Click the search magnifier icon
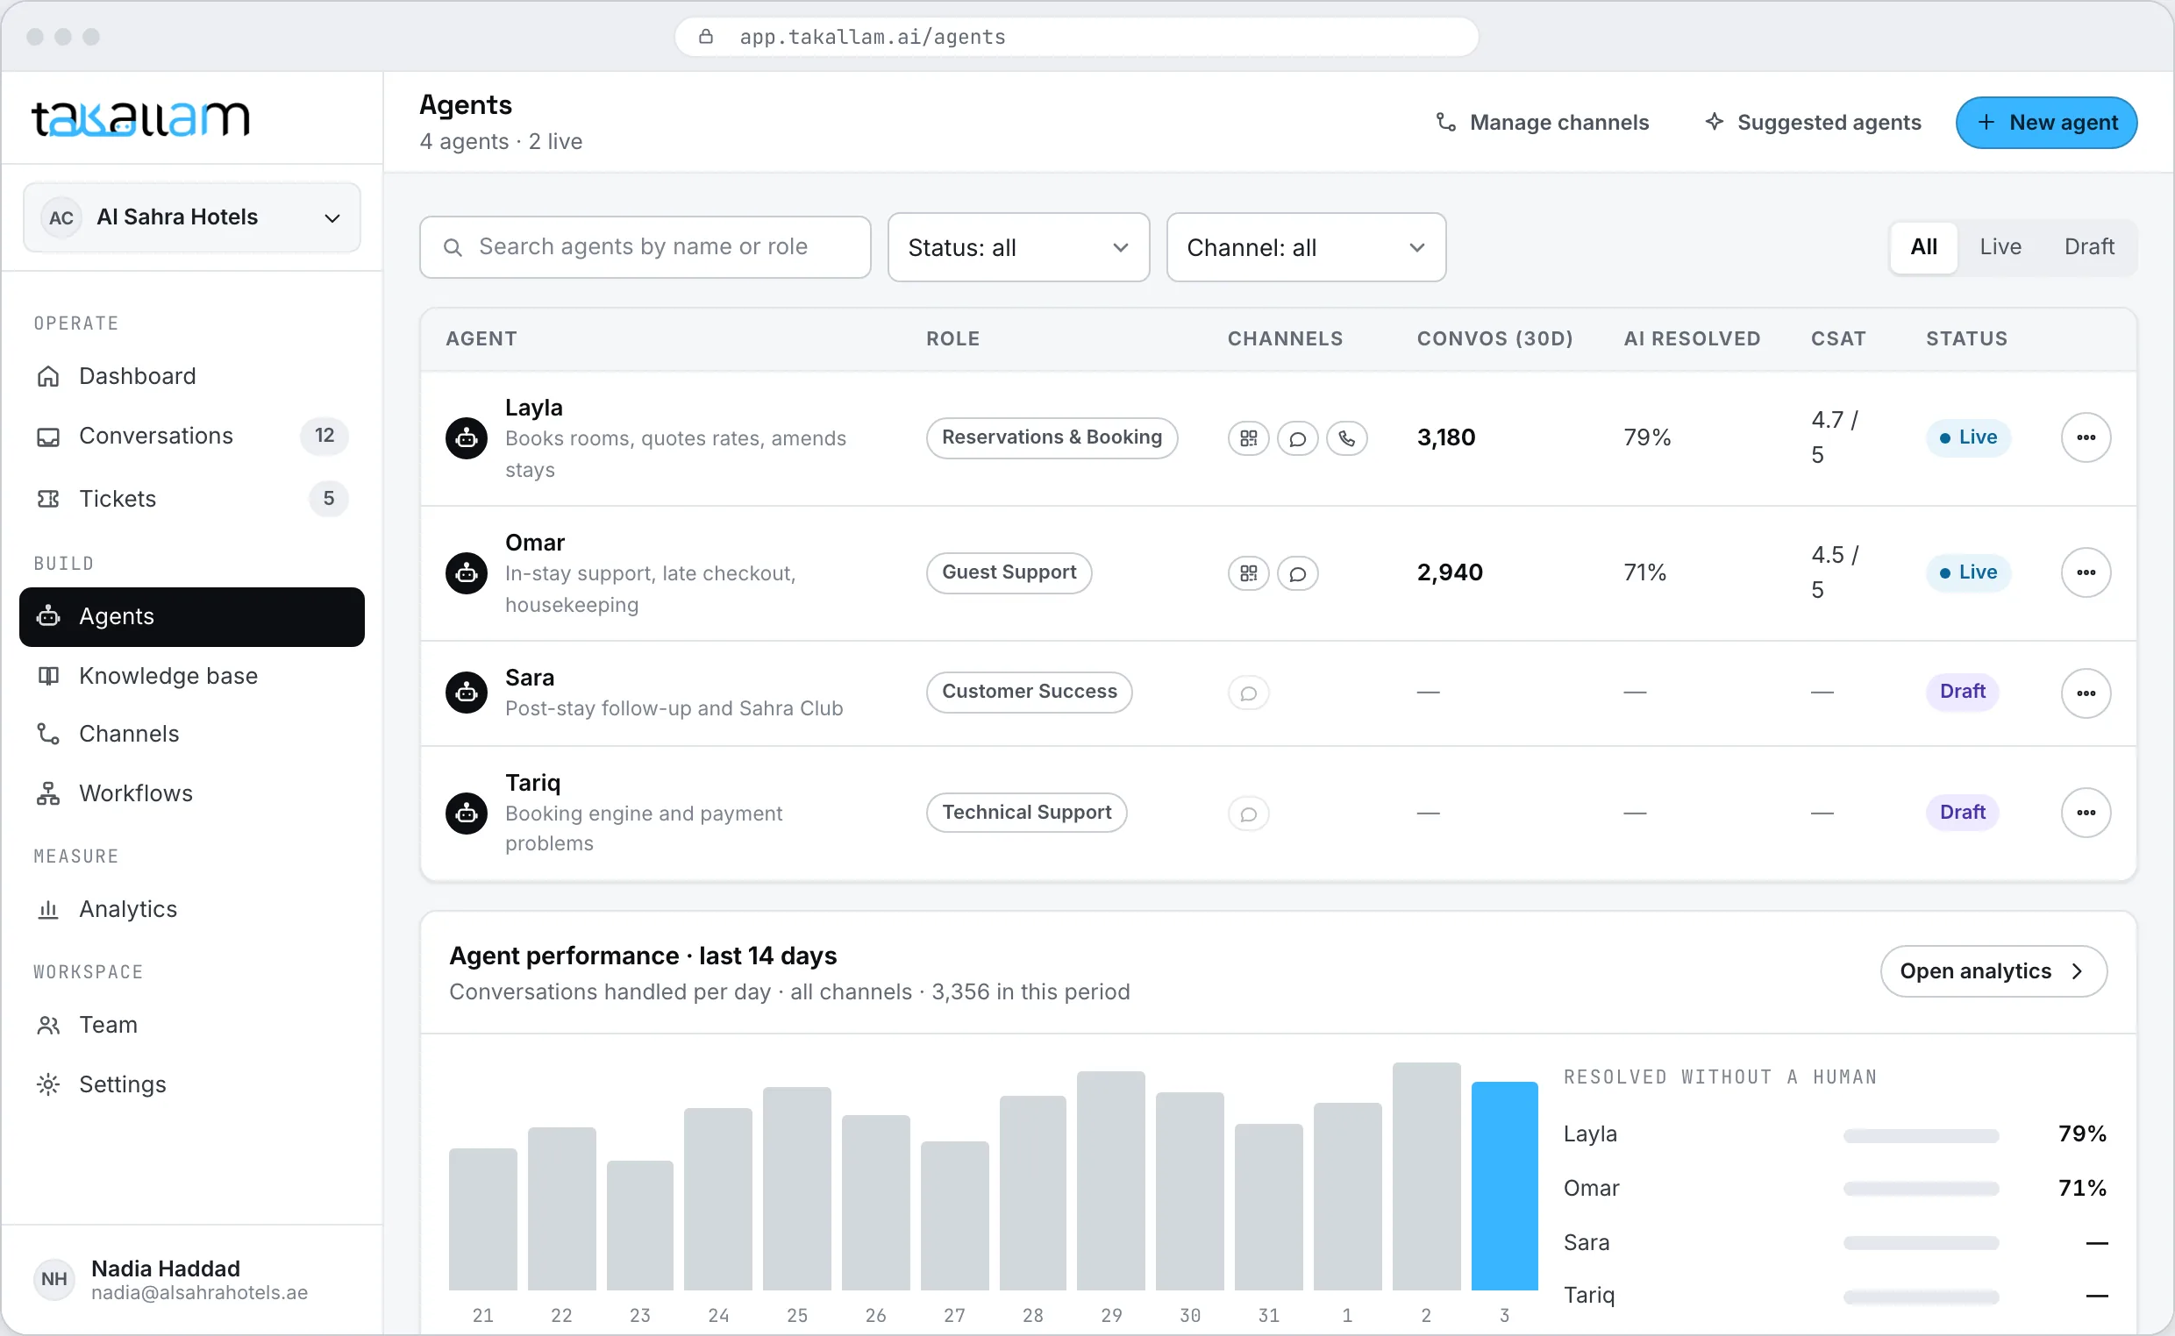The image size is (2175, 1336). point(453,247)
